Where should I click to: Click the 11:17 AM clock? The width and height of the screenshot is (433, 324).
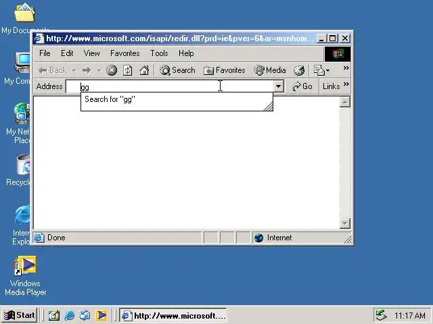[410, 315]
